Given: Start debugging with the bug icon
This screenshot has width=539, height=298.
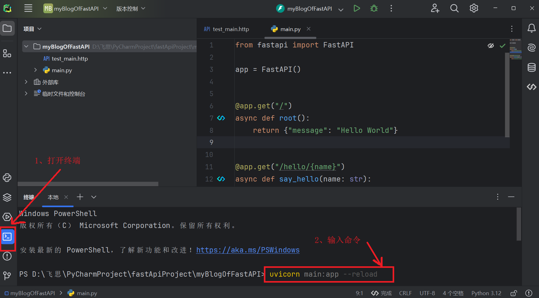Looking at the screenshot, I should coord(373,8).
